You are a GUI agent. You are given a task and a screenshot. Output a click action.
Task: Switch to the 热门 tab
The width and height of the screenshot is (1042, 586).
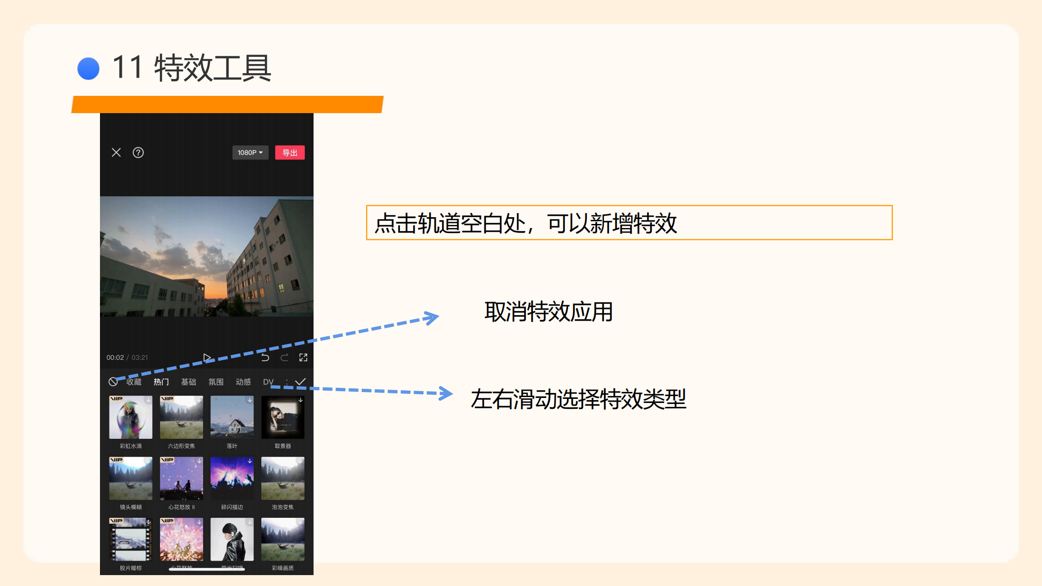161,382
